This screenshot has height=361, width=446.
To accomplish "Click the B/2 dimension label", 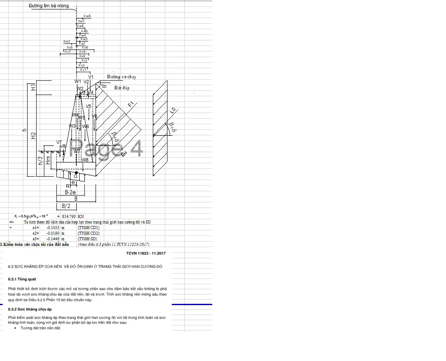I will pos(66,206).
